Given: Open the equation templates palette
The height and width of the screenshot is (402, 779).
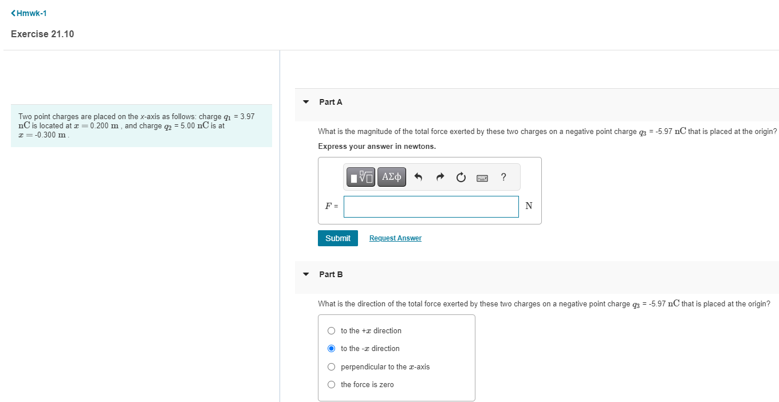Looking at the screenshot, I should point(360,177).
